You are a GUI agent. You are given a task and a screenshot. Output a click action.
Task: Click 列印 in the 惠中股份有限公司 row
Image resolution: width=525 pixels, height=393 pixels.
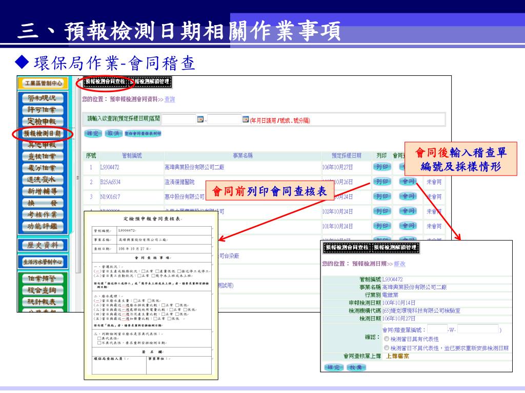[382, 196]
